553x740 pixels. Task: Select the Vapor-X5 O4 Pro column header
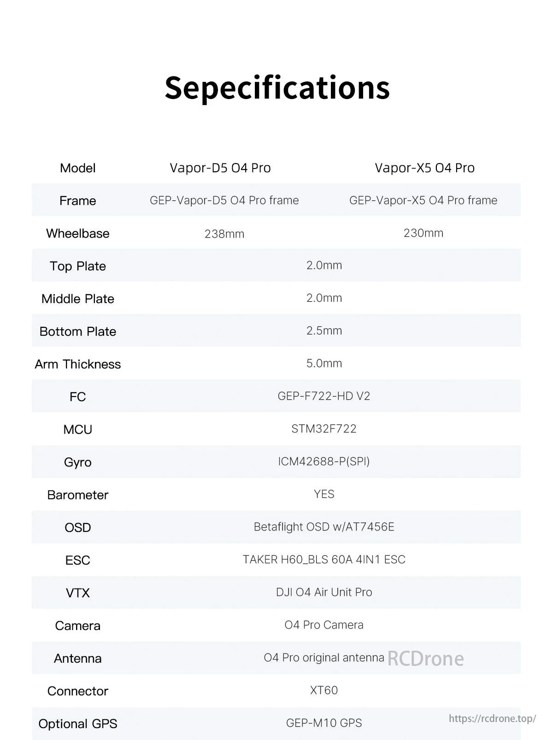coord(424,168)
